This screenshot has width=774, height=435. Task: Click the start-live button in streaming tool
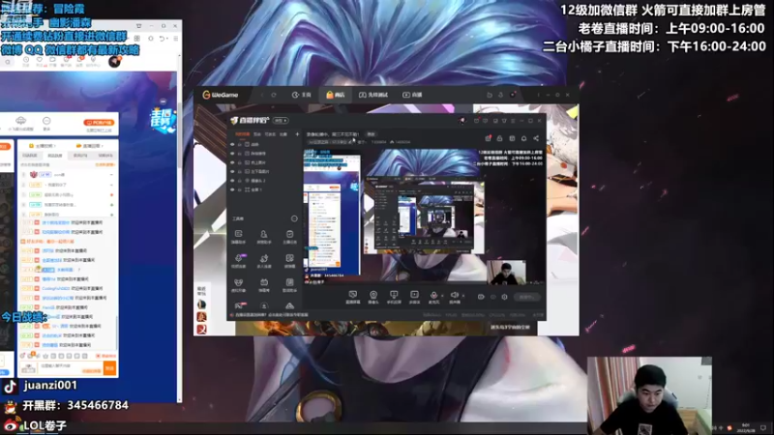pyautogui.click(x=526, y=297)
